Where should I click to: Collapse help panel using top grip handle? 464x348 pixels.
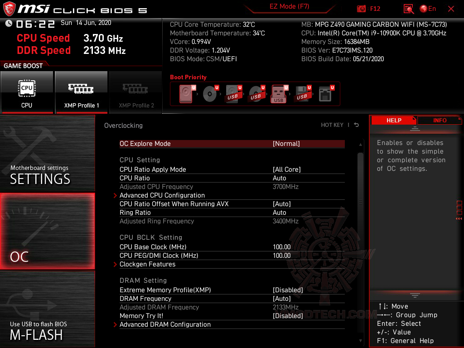tap(415, 128)
